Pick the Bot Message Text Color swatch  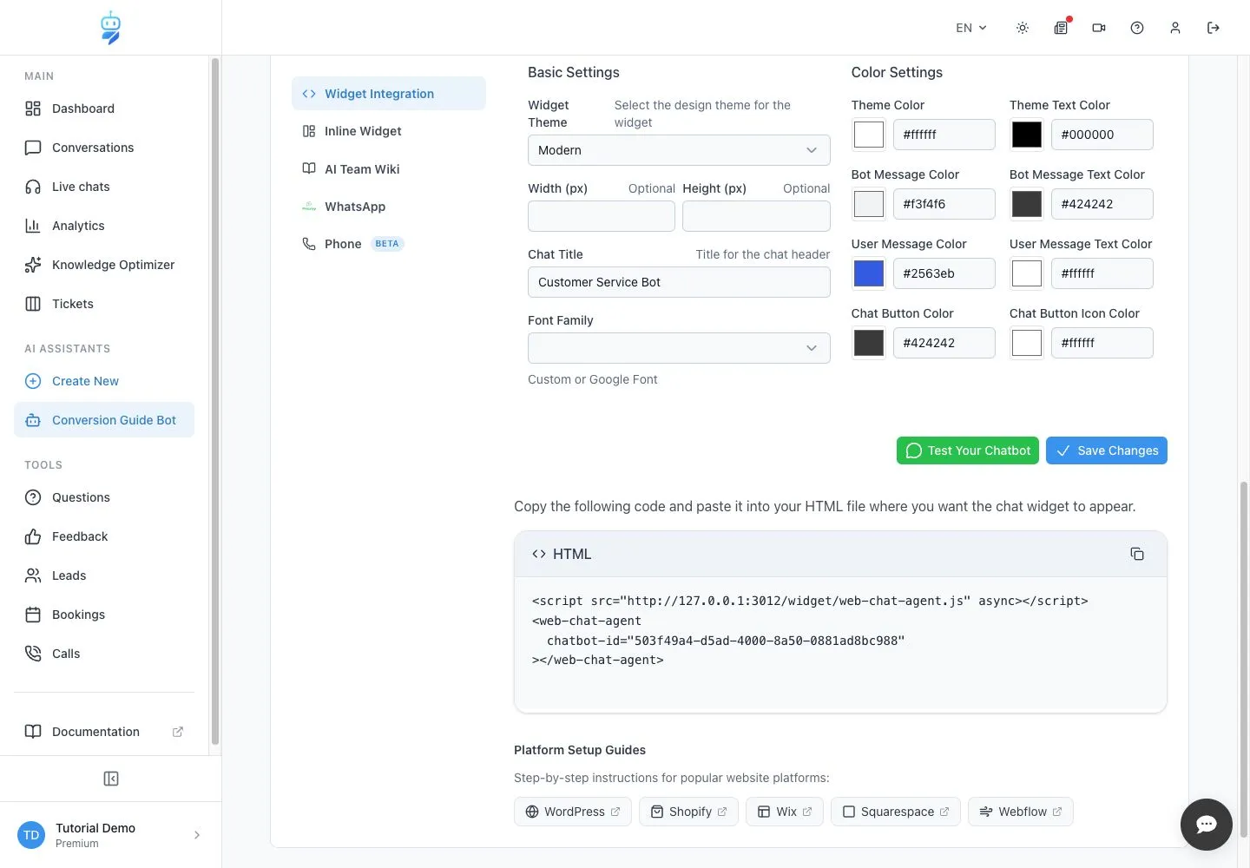[1027, 204]
